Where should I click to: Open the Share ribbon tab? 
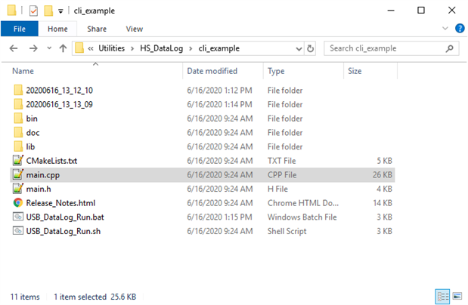(97, 29)
